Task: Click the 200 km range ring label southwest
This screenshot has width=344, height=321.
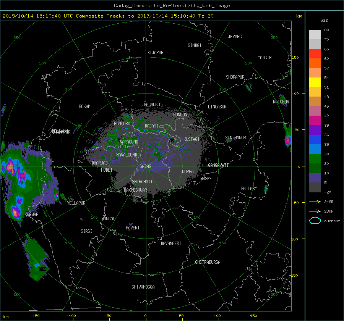Action: (42, 269)
